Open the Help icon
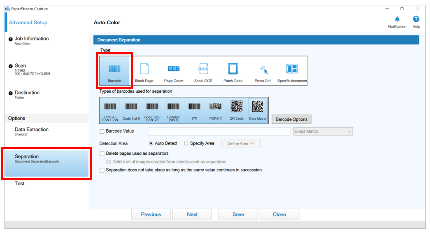The height and width of the screenshot is (233, 430). [416, 22]
